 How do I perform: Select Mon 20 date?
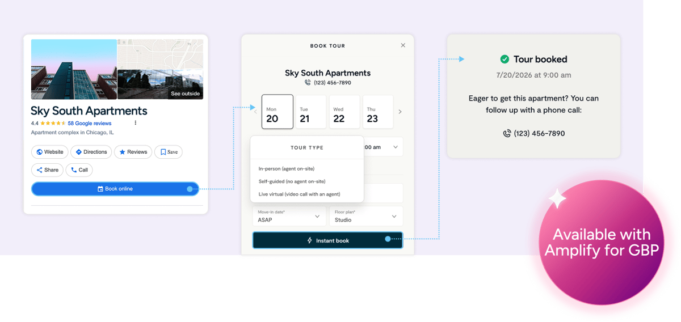(x=278, y=112)
